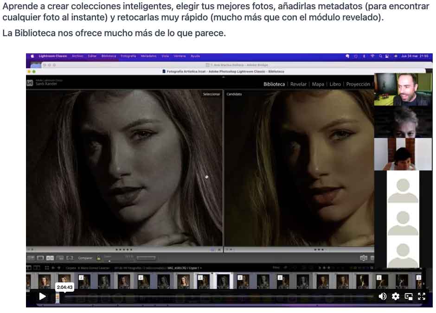Open the Proyección module tab
This screenshot has width=436, height=313.
(358, 84)
